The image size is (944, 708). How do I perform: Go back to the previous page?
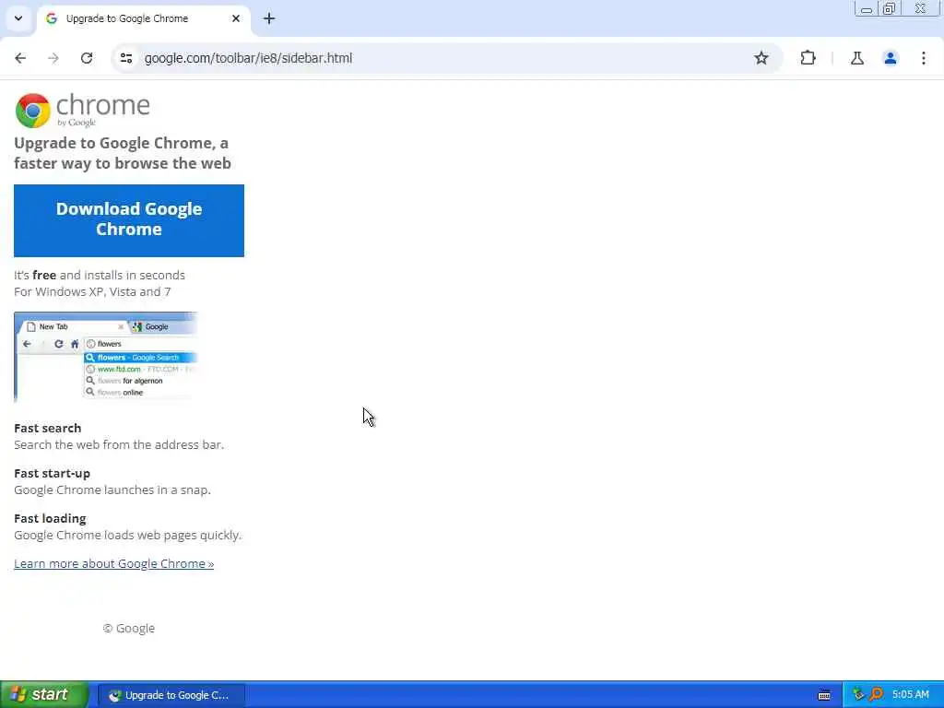20,58
